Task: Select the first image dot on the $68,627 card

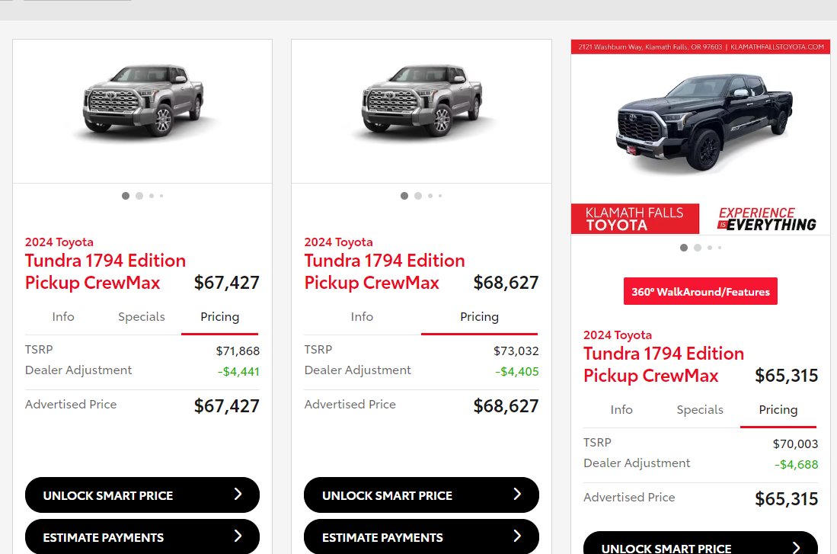Action: [404, 196]
